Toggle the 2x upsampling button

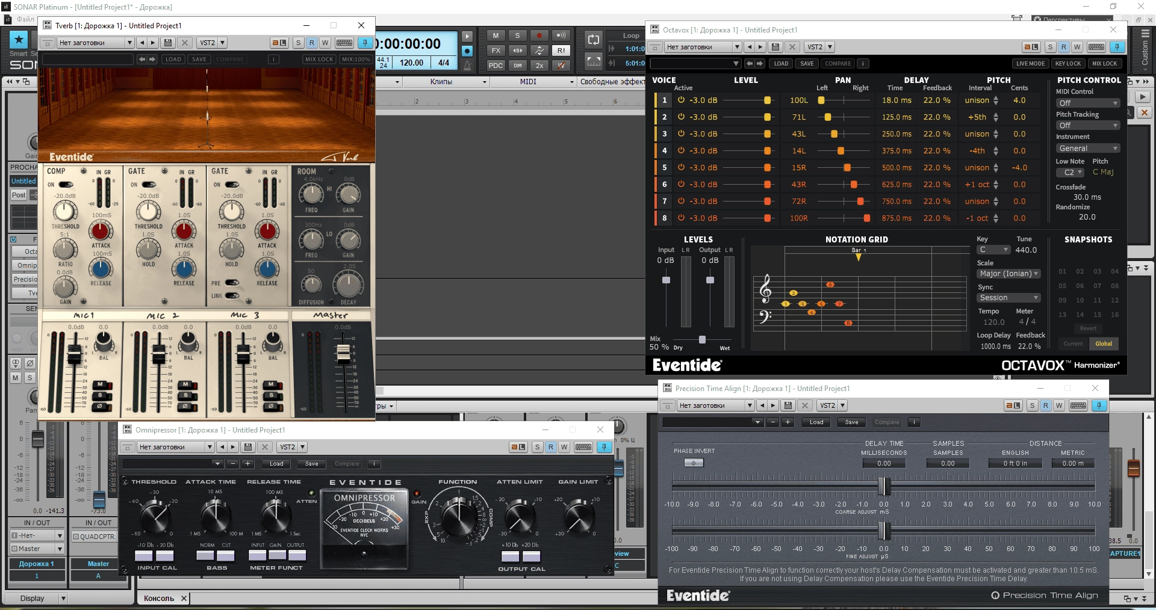[539, 66]
